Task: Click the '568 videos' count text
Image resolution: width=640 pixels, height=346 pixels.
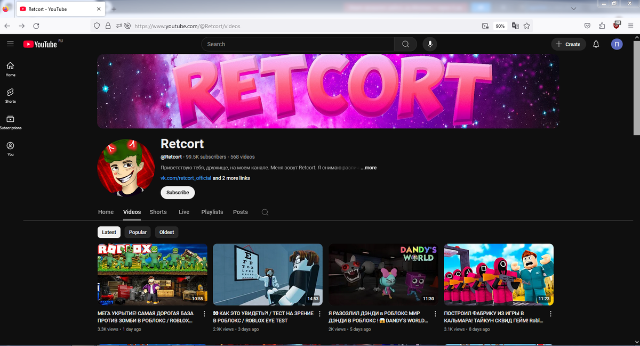Action: pos(243,157)
